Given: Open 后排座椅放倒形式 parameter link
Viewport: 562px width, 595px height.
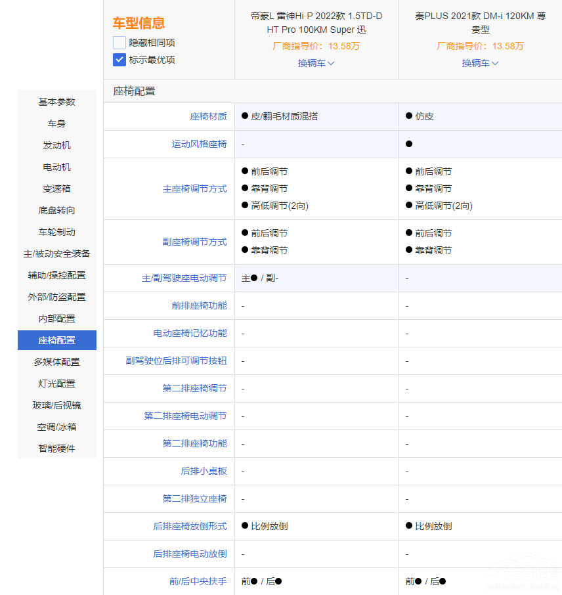Looking at the screenshot, I should tap(190, 526).
